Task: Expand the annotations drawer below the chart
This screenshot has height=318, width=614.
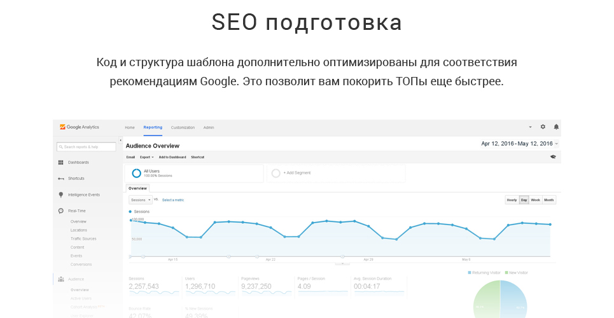Action: 343,264
